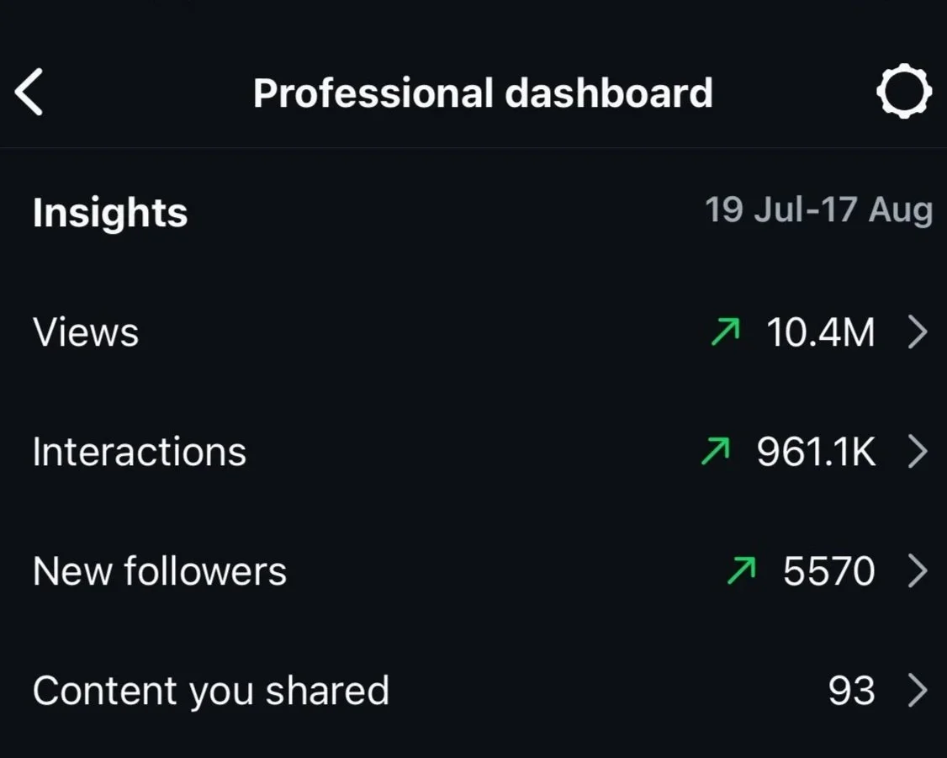Click the Insights heading
The image size is (947, 758).
click(110, 213)
